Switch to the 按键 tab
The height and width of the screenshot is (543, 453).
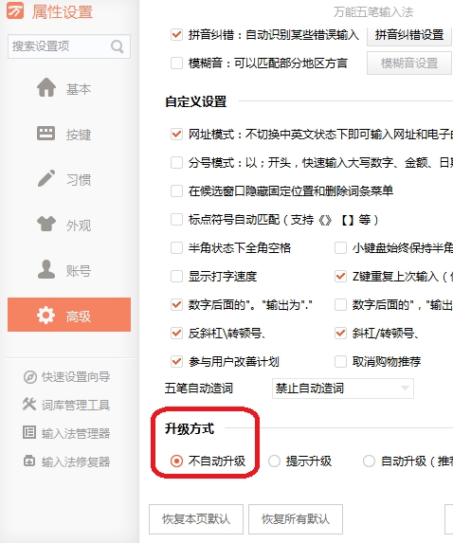[69, 134]
